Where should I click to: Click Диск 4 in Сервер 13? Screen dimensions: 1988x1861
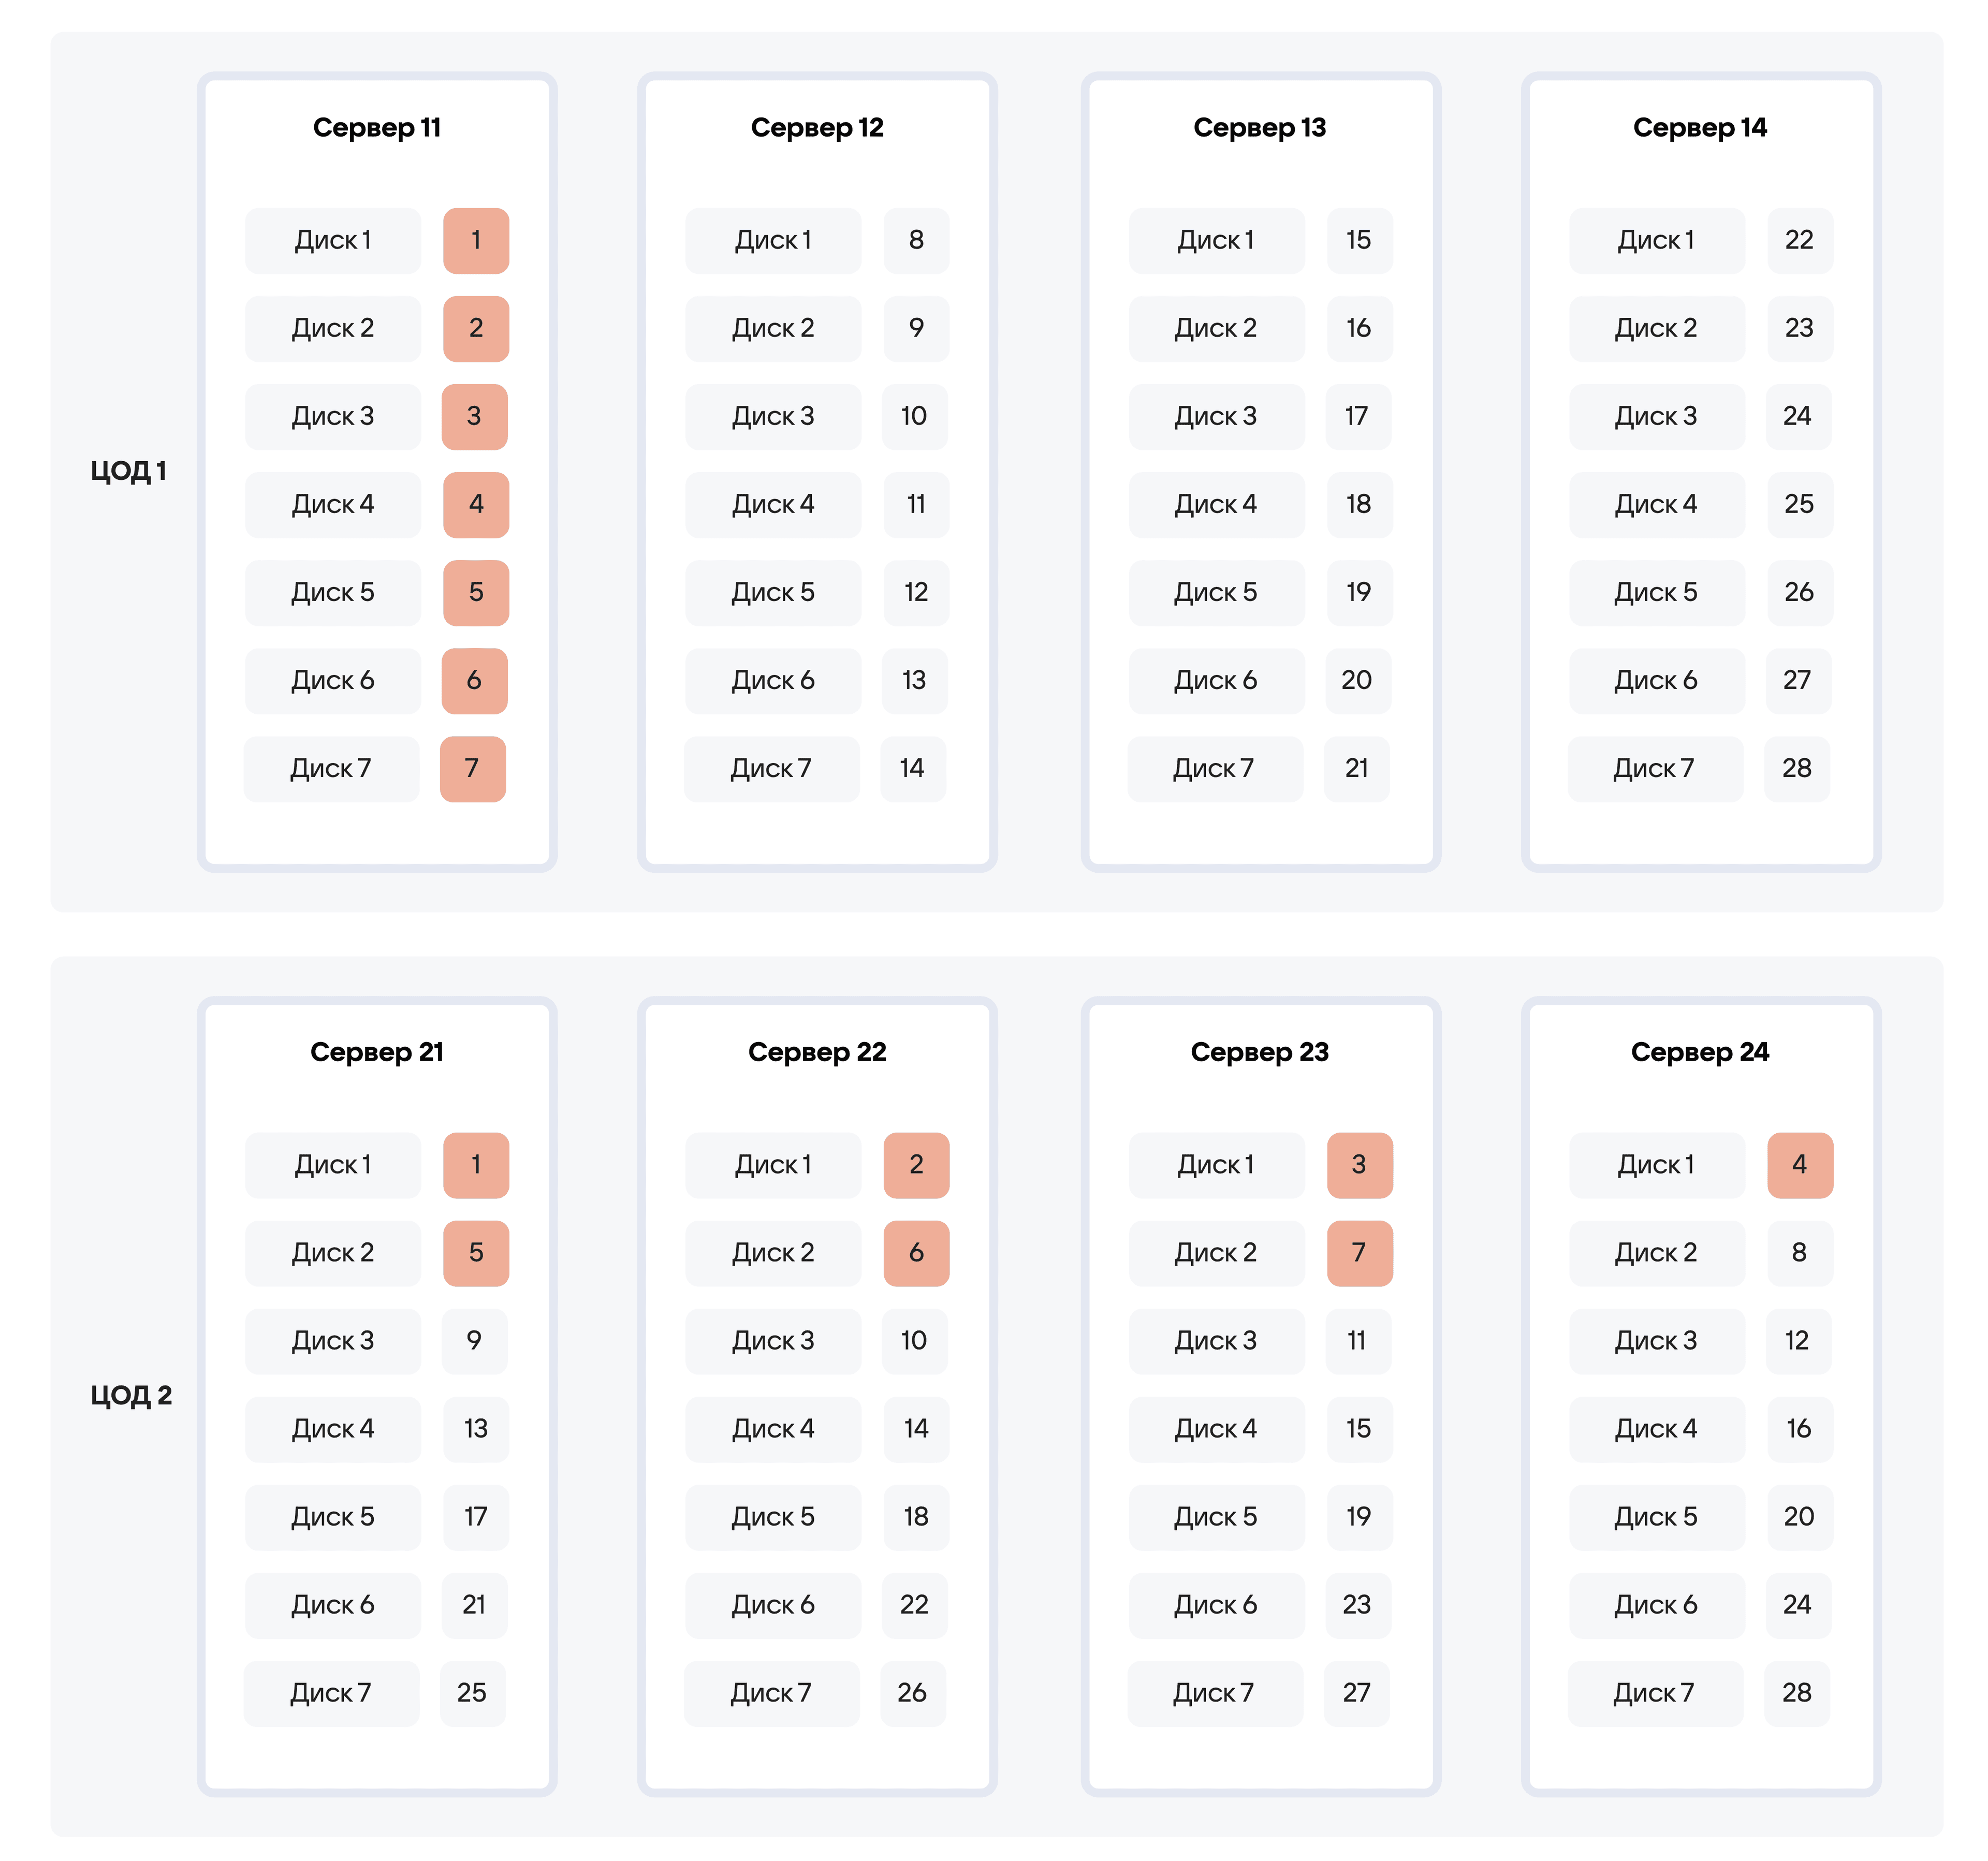(x=1216, y=505)
